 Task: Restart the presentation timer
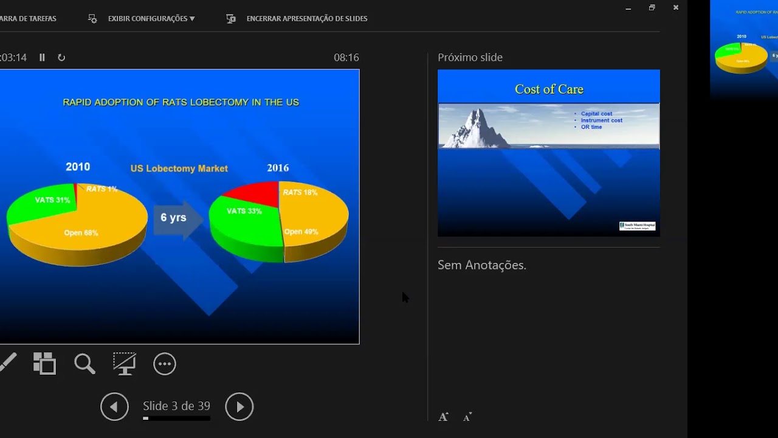pyautogui.click(x=61, y=57)
